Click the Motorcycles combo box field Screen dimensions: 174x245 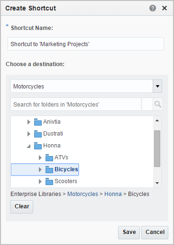82,86
